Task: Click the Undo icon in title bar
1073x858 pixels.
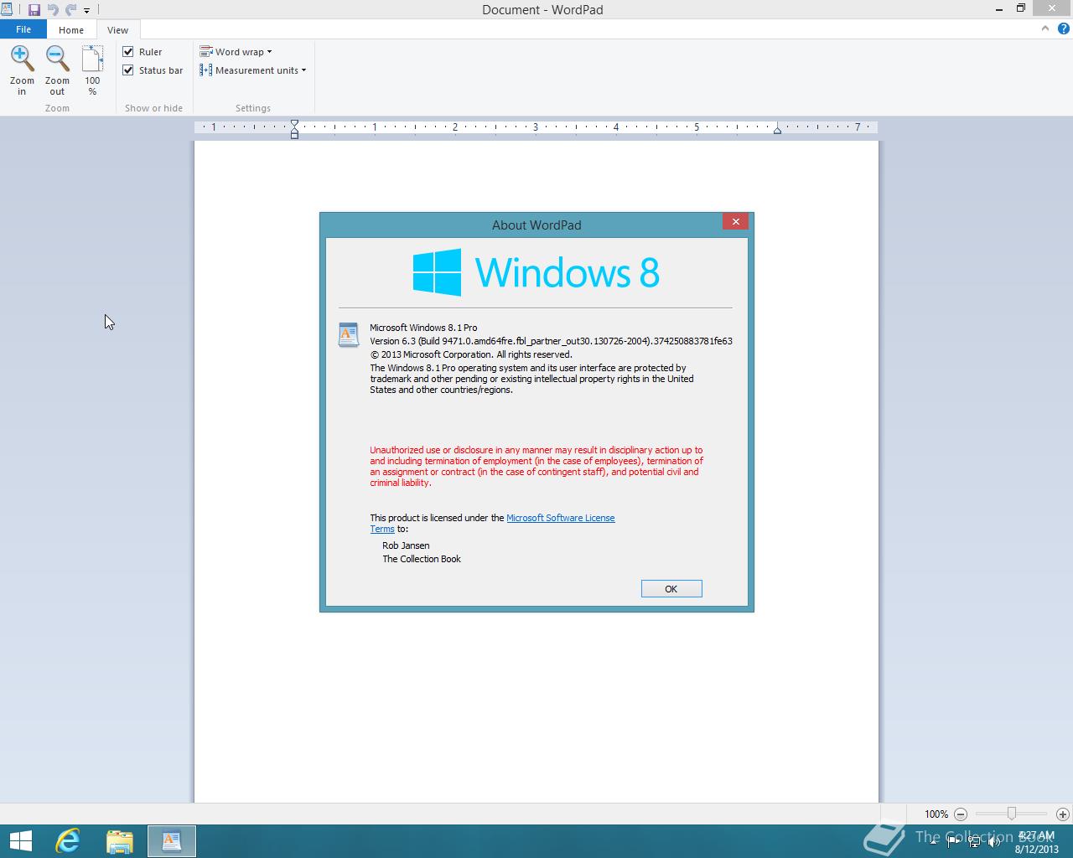Action: click(x=53, y=10)
